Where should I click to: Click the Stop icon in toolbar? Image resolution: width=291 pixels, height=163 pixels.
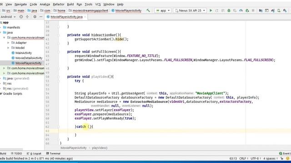[253, 10]
